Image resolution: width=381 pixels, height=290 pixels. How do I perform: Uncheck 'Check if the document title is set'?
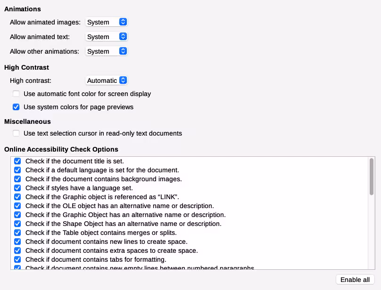17,161
